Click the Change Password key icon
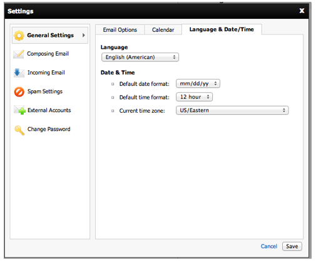The width and height of the screenshot is (316, 265). pos(19,130)
